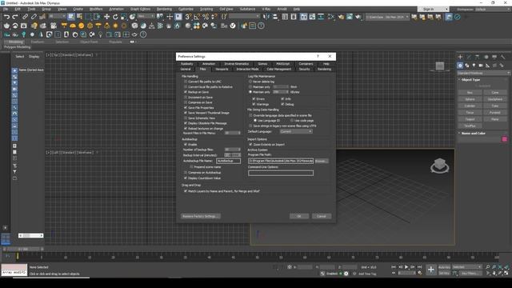Click the Box primitive button in Object Type
Viewport: 512px width, 288px height.
coord(470,93)
